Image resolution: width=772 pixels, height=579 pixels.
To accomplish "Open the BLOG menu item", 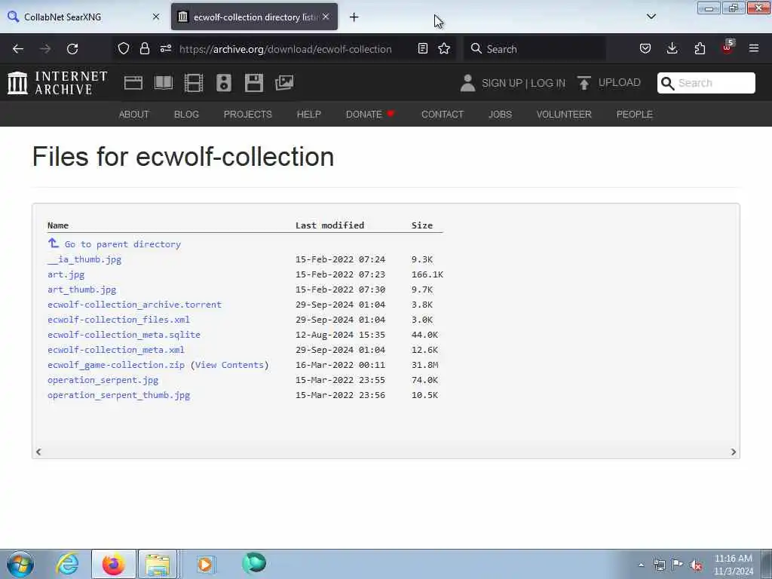I will pyautogui.click(x=187, y=115).
